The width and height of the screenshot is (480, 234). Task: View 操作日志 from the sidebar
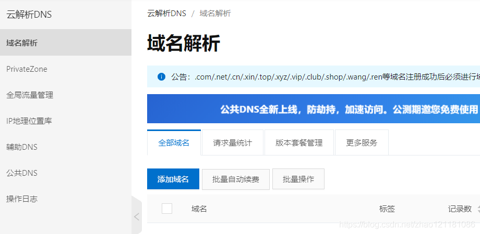coord(66,199)
